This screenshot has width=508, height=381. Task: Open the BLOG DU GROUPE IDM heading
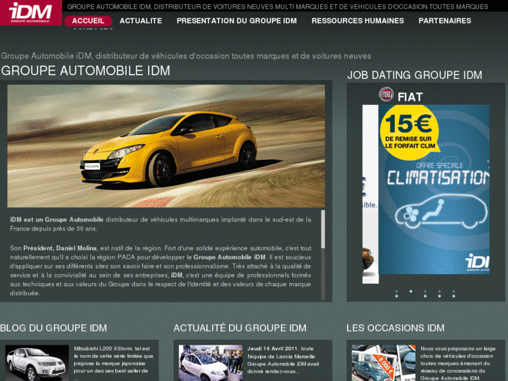(x=54, y=328)
